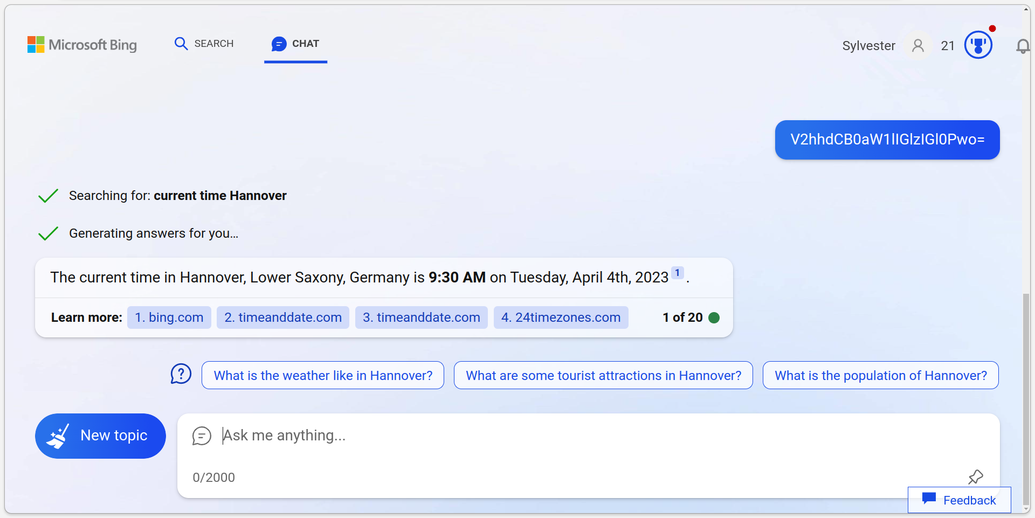Image resolution: width=1035 pixels, height=518 pixels.
Task: Click the 9:30 AM time in the answer
Action: tap(457, 277)
